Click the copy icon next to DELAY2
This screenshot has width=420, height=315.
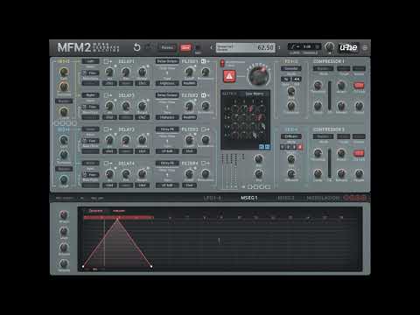[108, 95]
